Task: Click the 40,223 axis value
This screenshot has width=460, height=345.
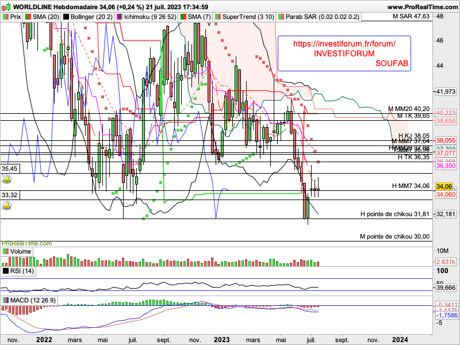Action: click(x=446, y=113)
